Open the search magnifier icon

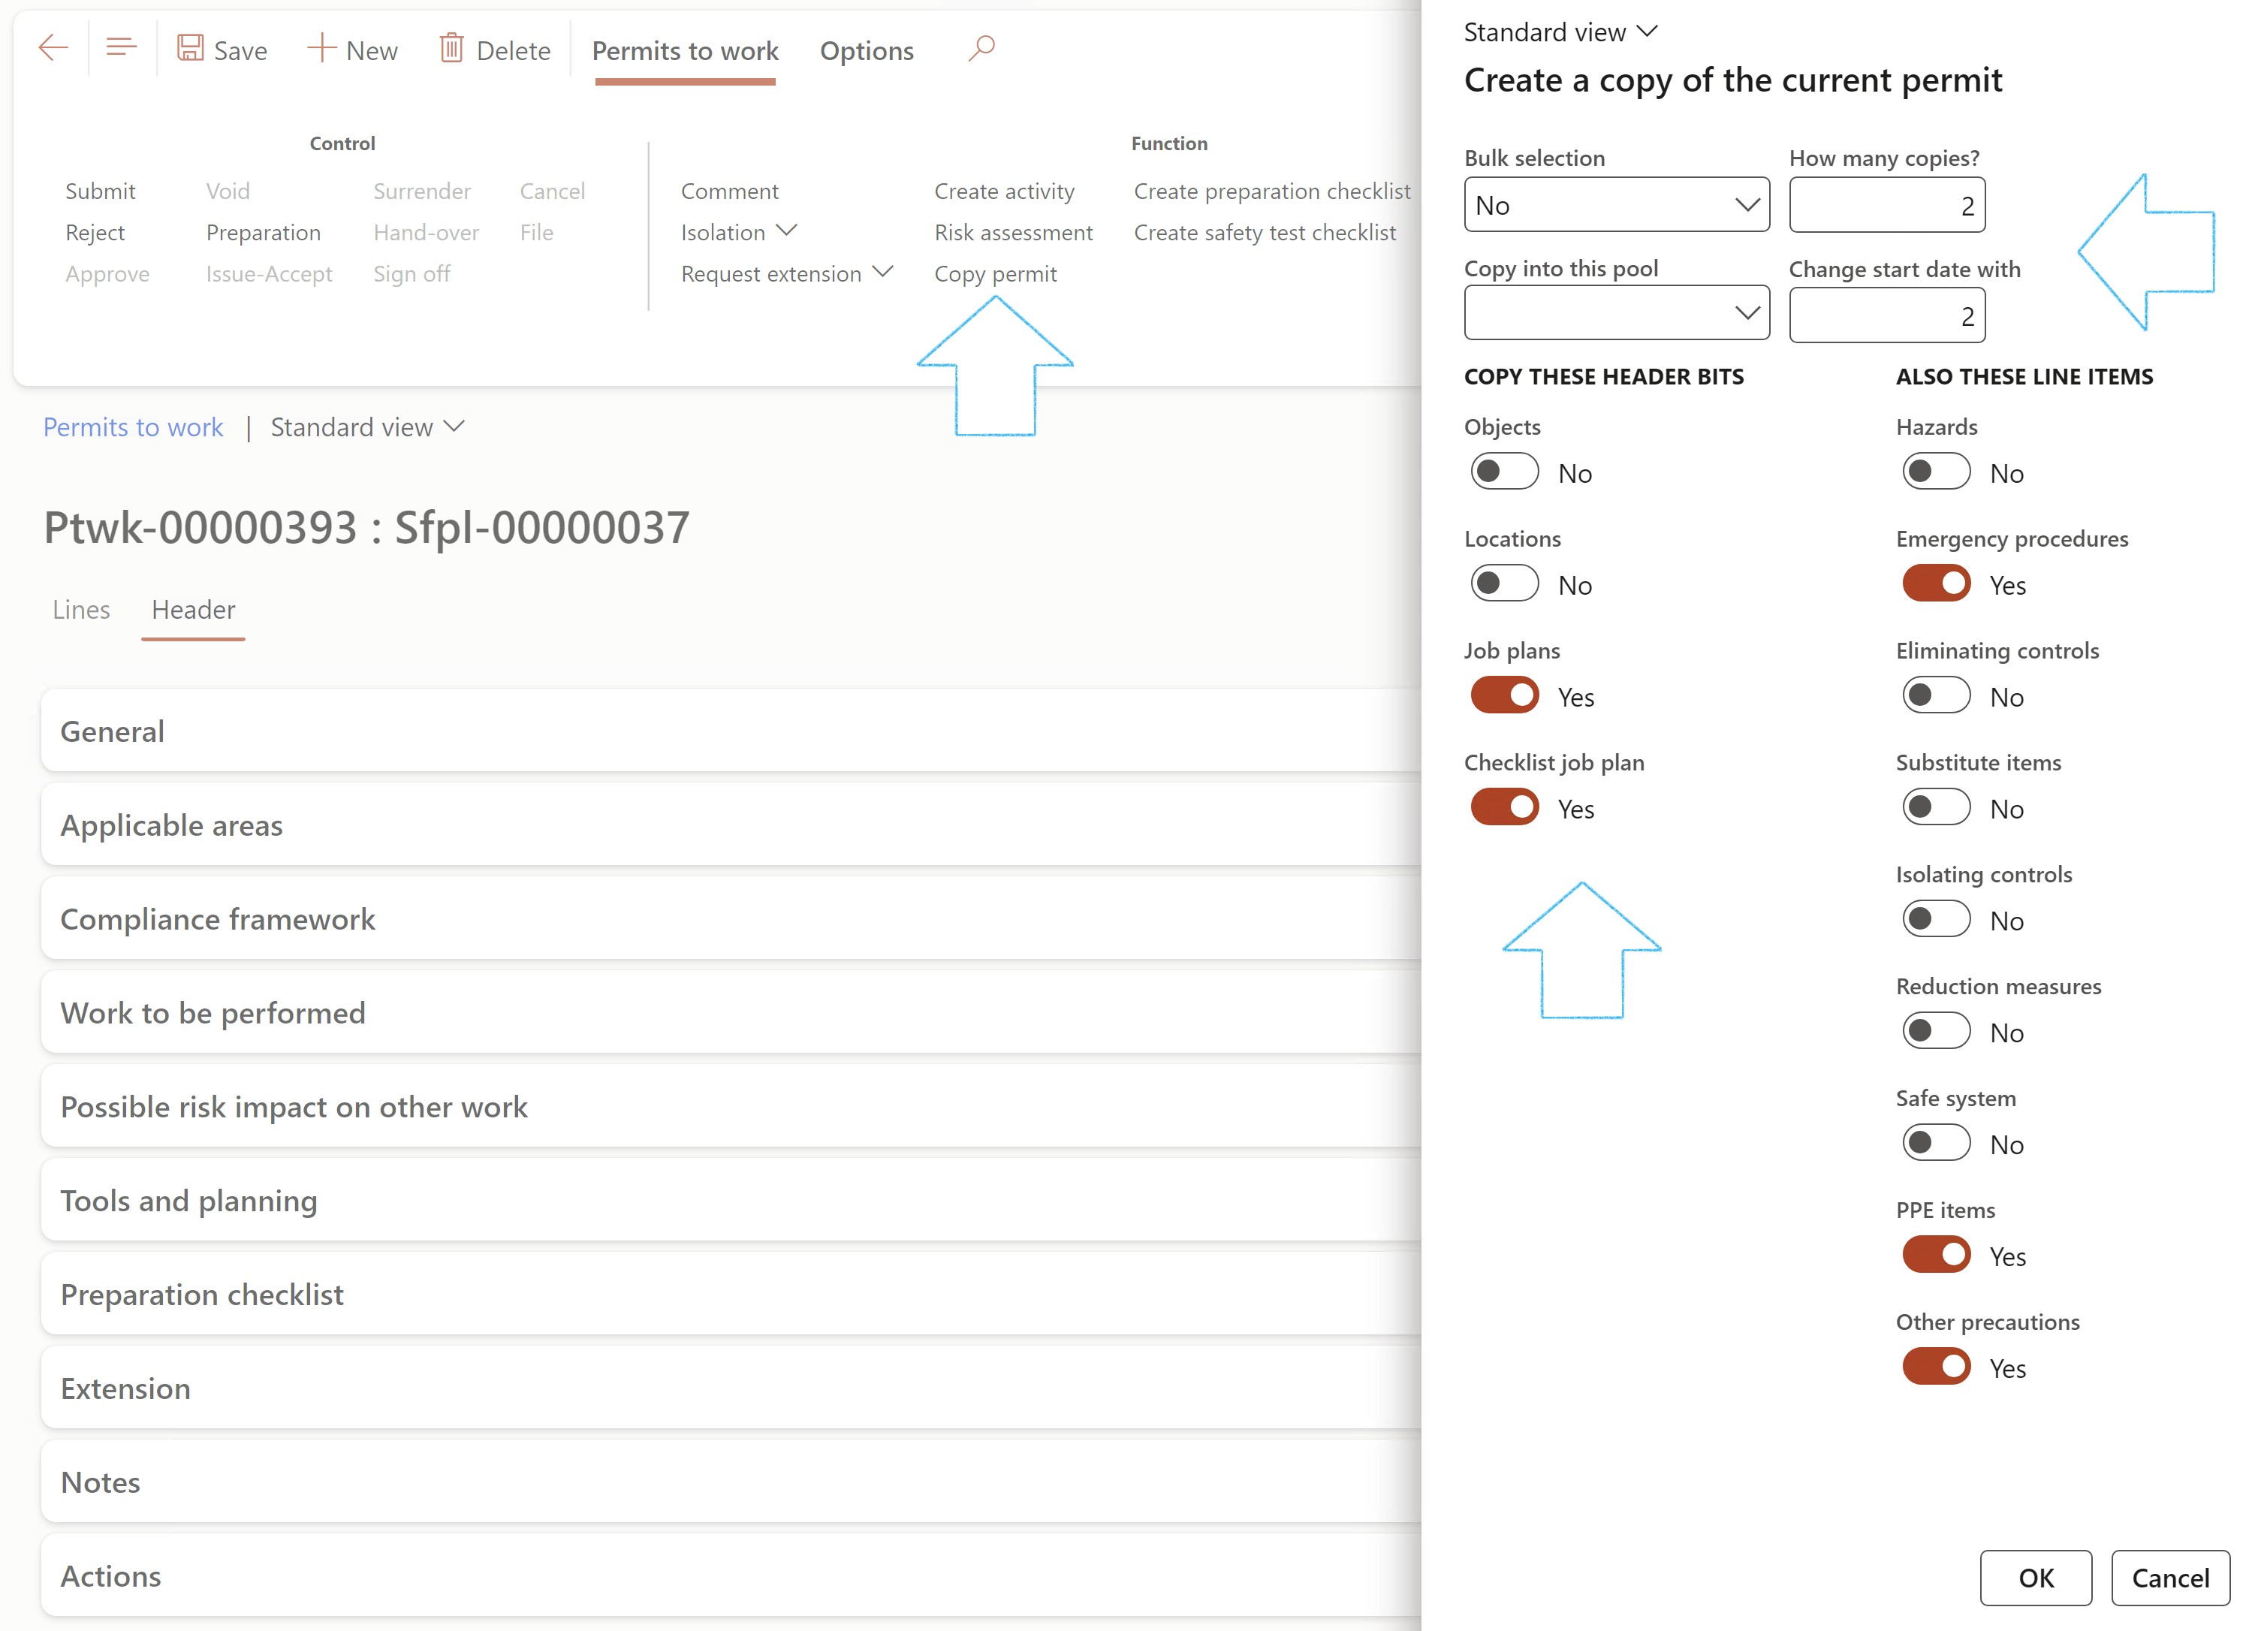981,48
